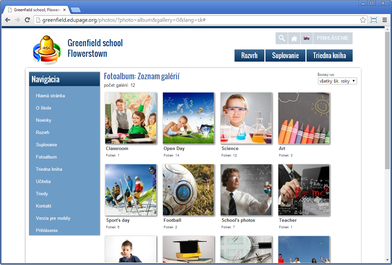Click the Science gallery title link

pyautogui.click(x=230, y=149)
